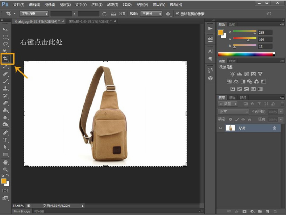The image size is (286, 215).
Task: Hide the 背景 layer with eye icon
Action: click(220, 128)
